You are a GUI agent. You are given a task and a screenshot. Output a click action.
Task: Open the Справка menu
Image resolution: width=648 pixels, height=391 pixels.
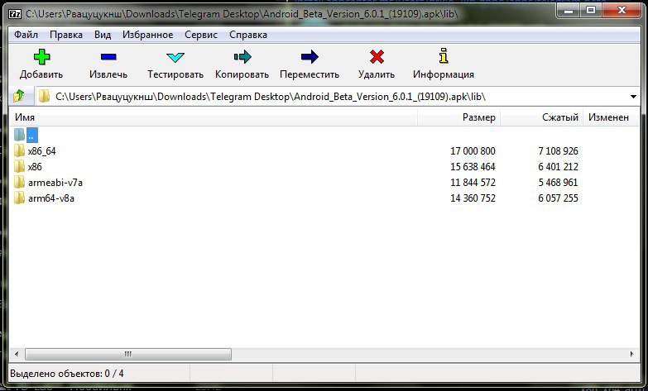(x=248, y=35)
